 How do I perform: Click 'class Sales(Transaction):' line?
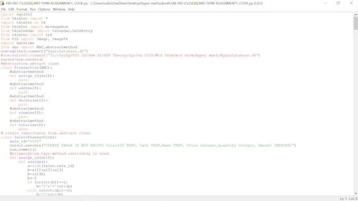tap(28, 137)
